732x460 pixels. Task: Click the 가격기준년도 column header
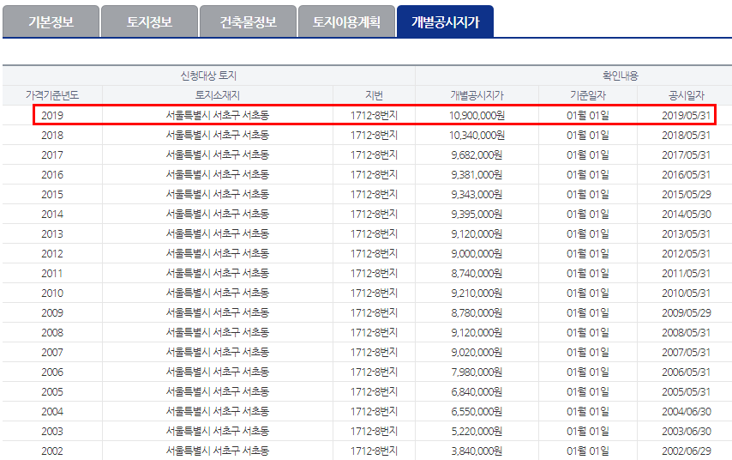(52, 95)
